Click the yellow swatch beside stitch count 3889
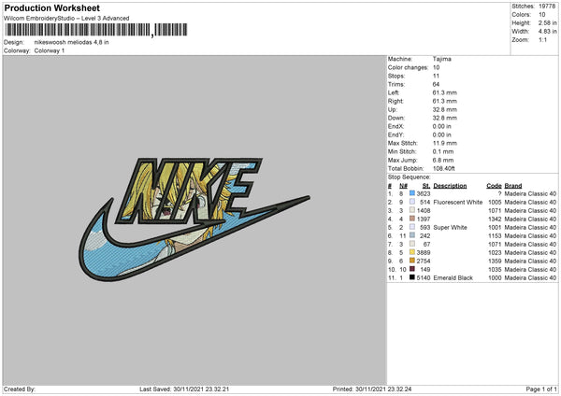 (412, 252)
